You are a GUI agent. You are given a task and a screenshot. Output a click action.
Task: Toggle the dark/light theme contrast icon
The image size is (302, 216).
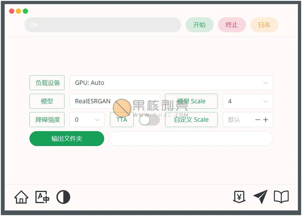click(63, 197)
